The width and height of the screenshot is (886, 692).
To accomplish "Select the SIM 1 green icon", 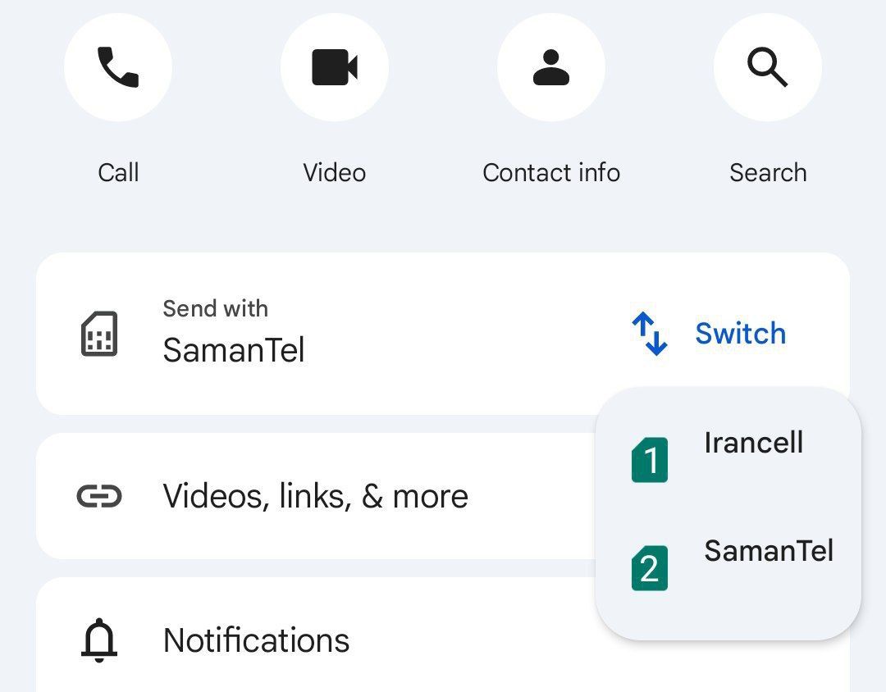I will coord(650,460).
